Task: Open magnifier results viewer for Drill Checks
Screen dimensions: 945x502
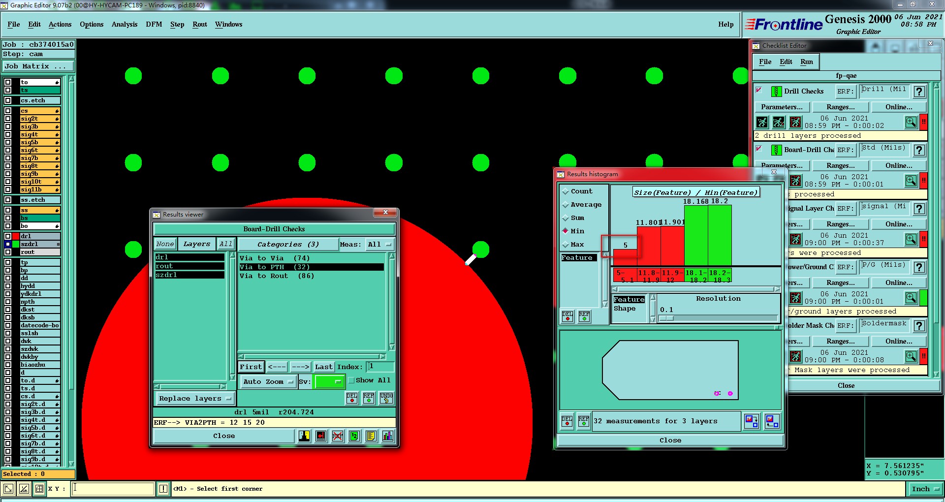Action: tap(911, 122)
